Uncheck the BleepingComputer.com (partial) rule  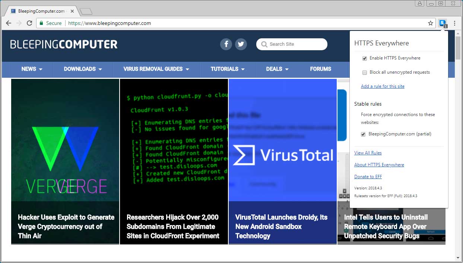pyautogui.click(x=363, y=134)
